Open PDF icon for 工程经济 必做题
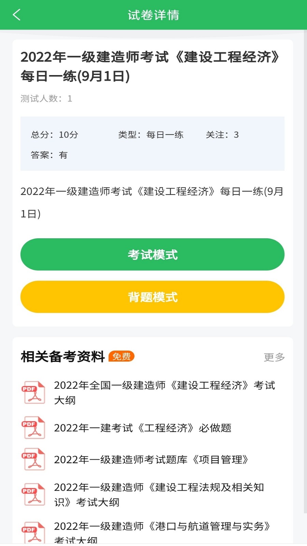Image resolution: width=307 pixels, height=546 pixels. pyautogui.click(x=33, y=428)
